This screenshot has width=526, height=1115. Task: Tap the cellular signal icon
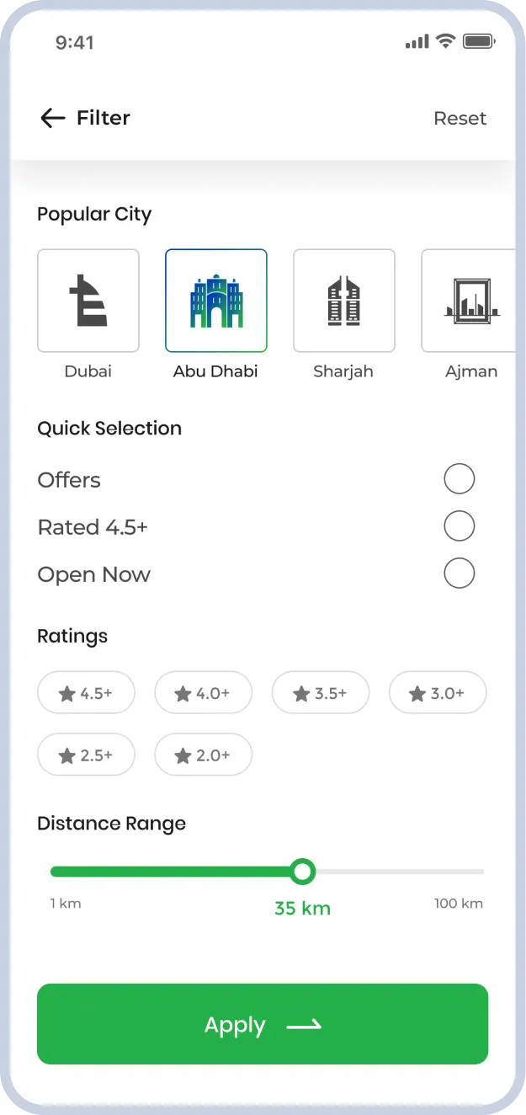coord(417,41)
